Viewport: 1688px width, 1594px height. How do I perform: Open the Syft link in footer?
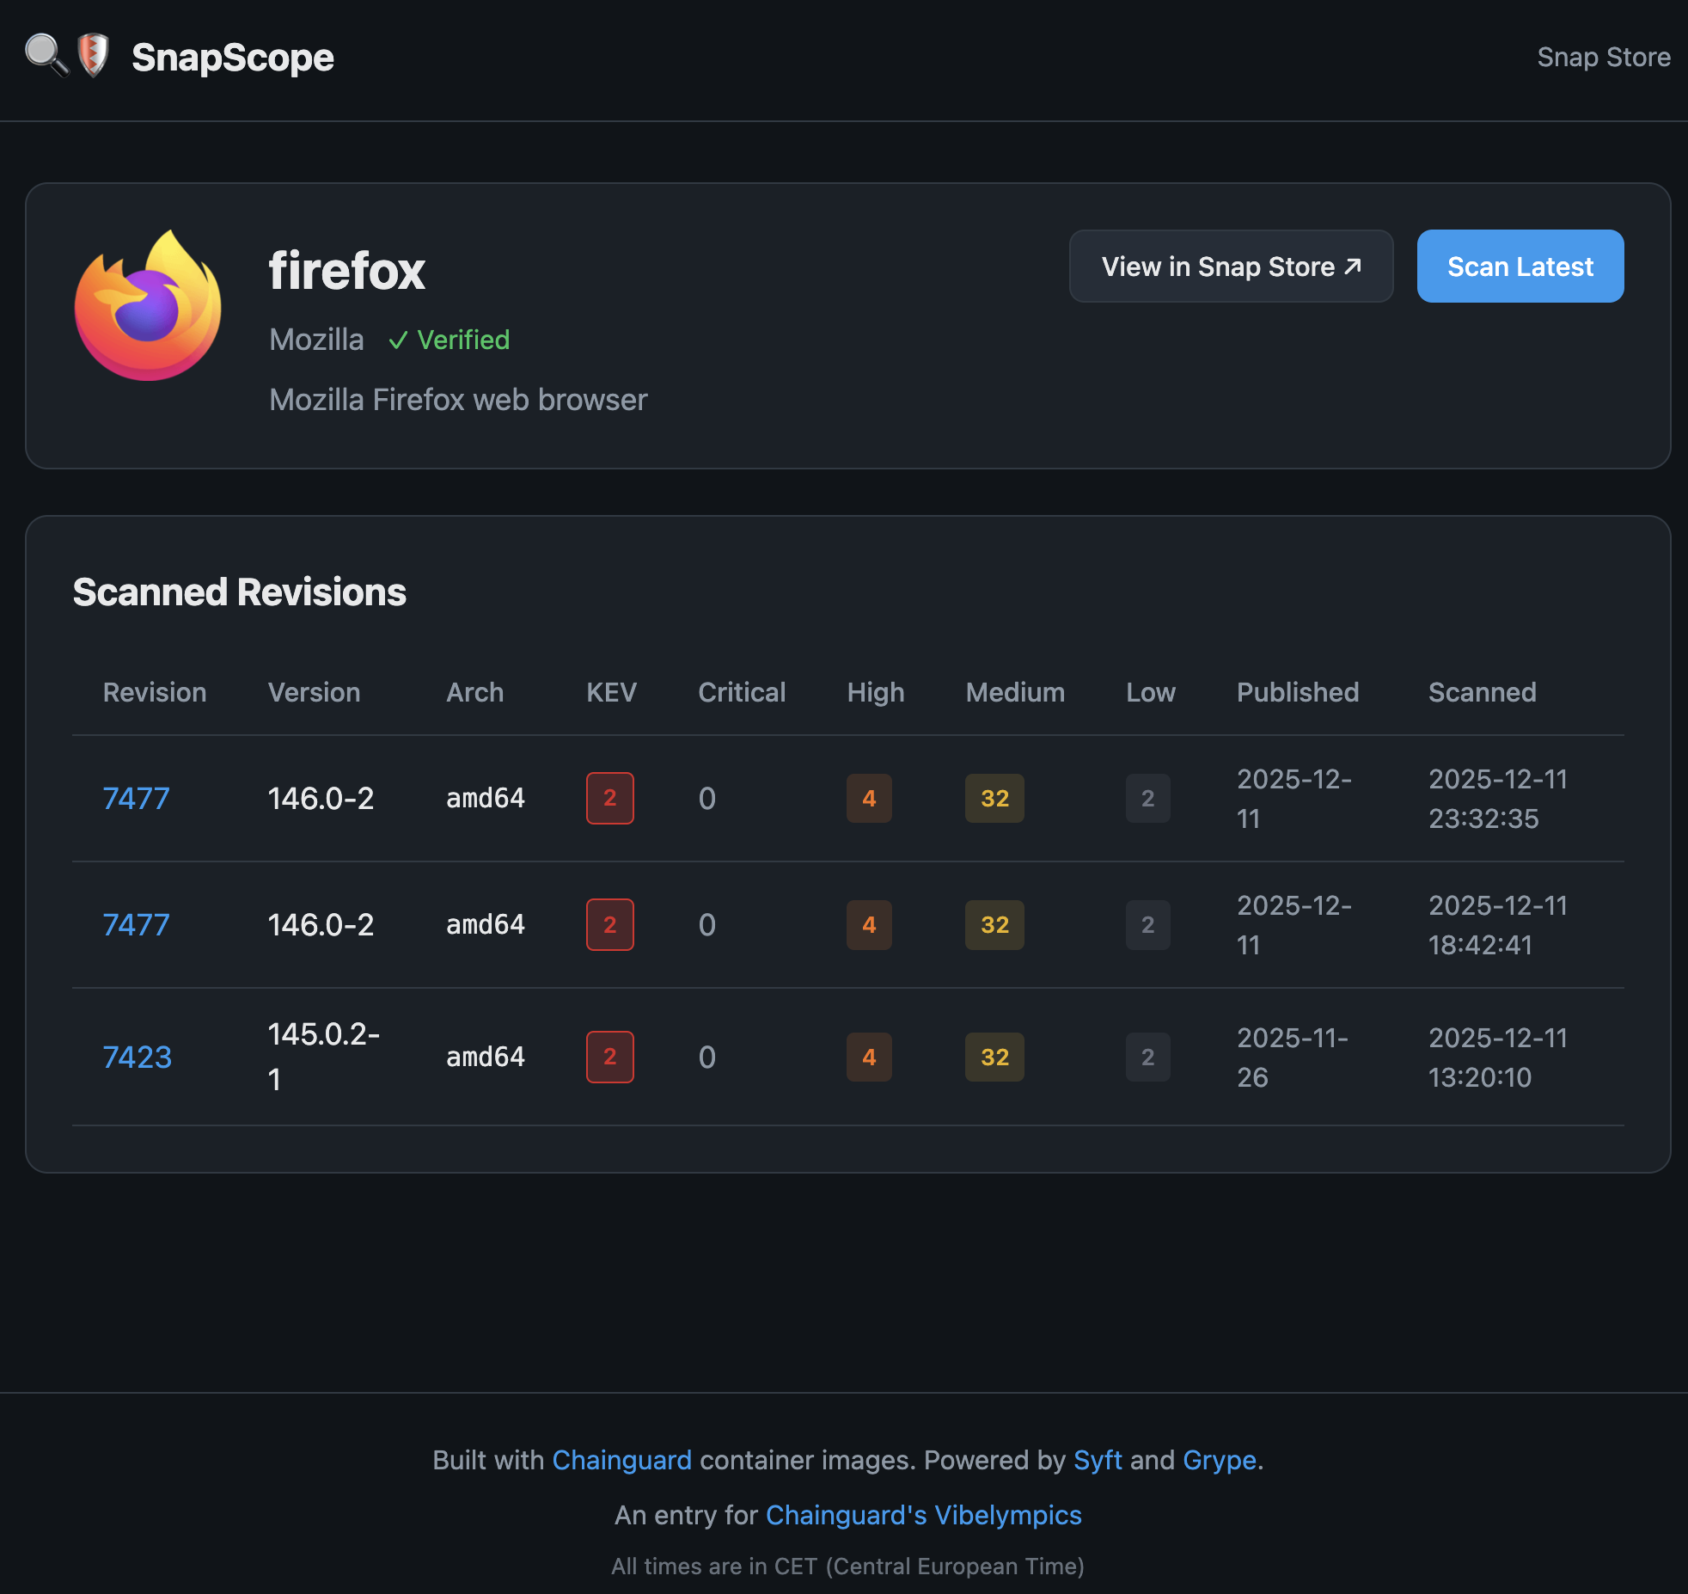1098,1460
